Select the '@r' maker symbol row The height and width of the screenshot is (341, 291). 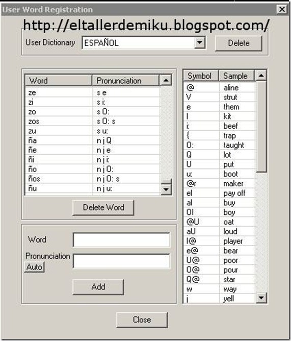pos(219,184)
